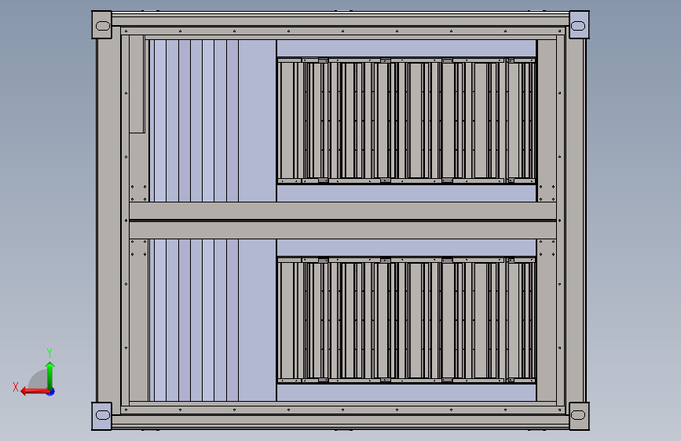Click the X label on the triad
The width and height of the screenshot is (681, 441).
click(x=16, y=387)
